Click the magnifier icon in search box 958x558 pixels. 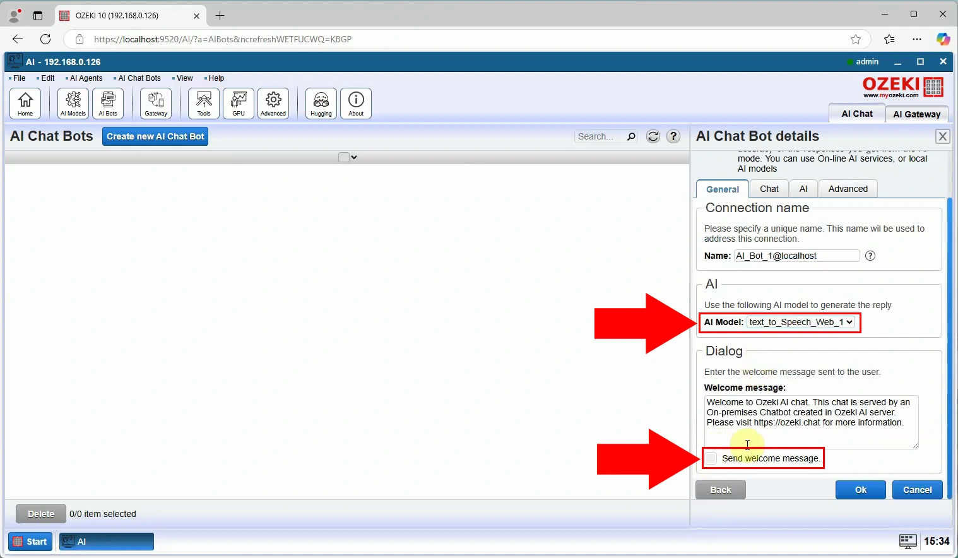click(630, 136)
